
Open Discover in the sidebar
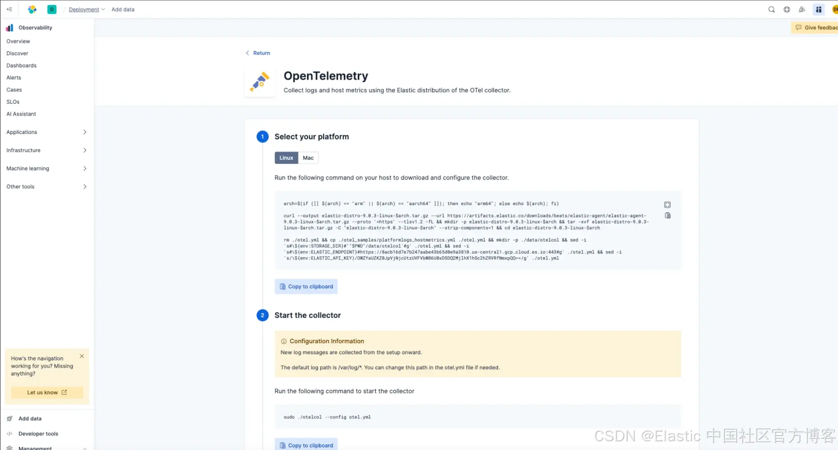[x=17, y=53]
